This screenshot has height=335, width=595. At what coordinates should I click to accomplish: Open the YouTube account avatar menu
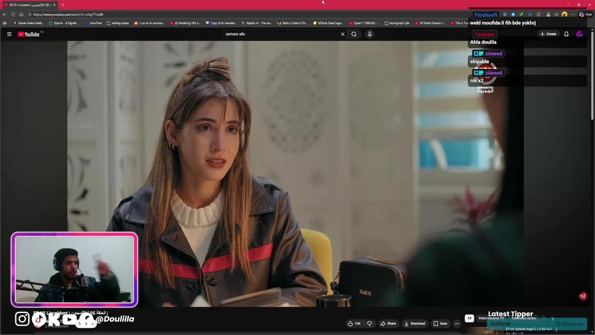(579, 34)
